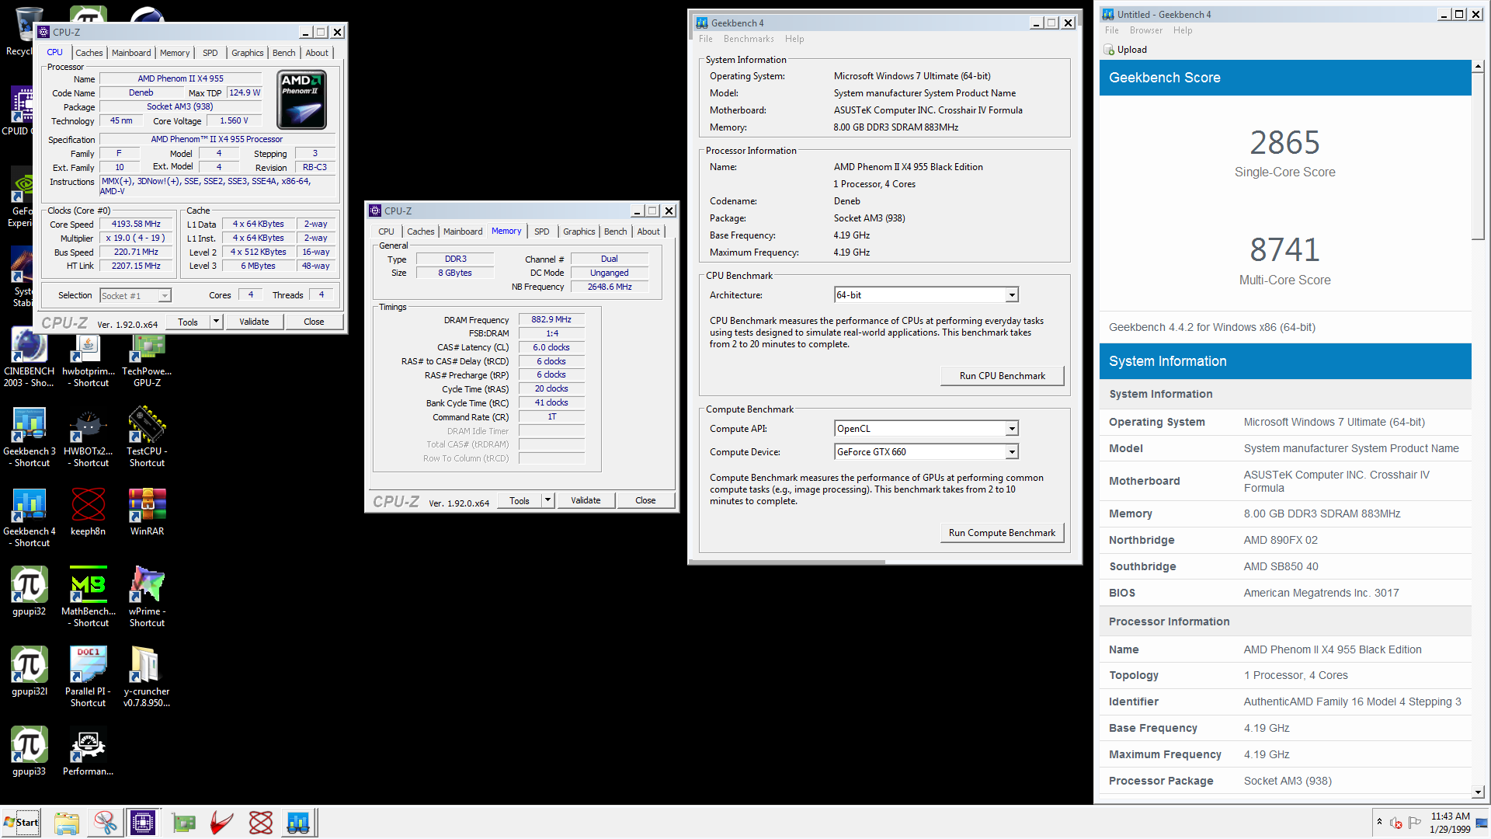Switch to Geekbench via taskbar icon
Image resolution: width=1491 pixels, height=839 pixels.
pyautogui.click(x=298, y=823)
